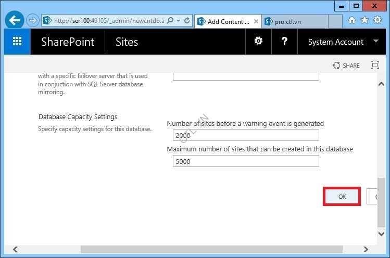Click the horizontal scrollbar left arrow
The height and width of the screenshot is (258, 390).
pos(16,249)
